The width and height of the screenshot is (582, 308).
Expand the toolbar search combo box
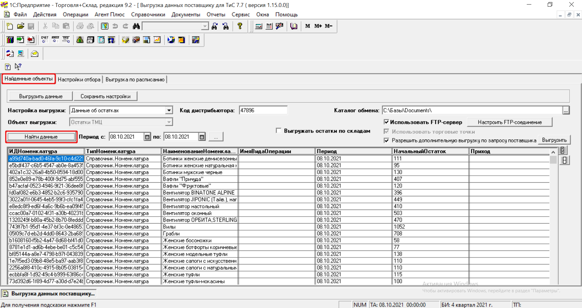pos(205,26)
